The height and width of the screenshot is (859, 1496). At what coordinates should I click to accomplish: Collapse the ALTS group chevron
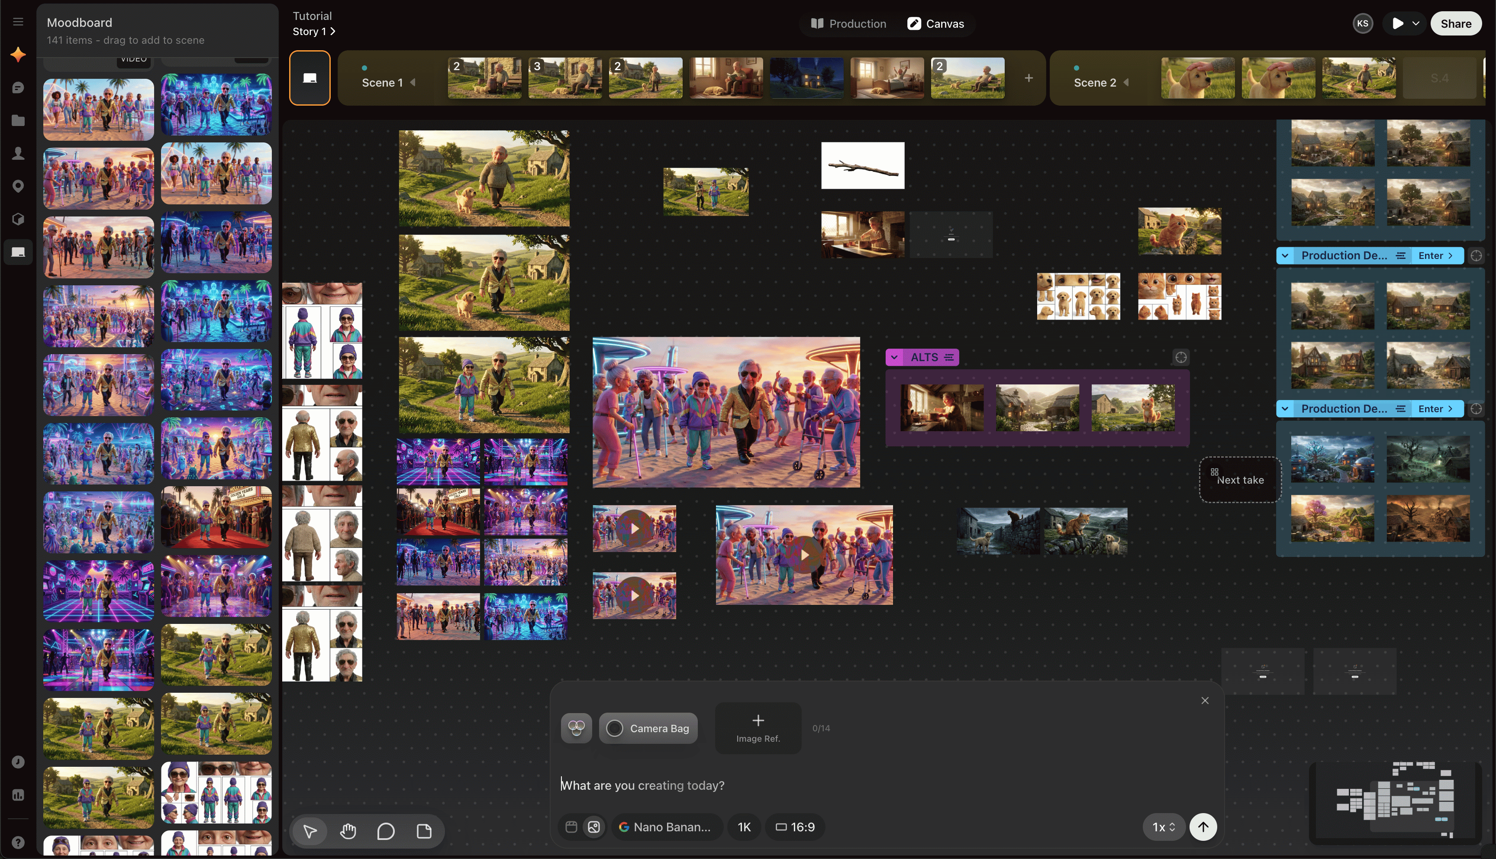(895, 357)
